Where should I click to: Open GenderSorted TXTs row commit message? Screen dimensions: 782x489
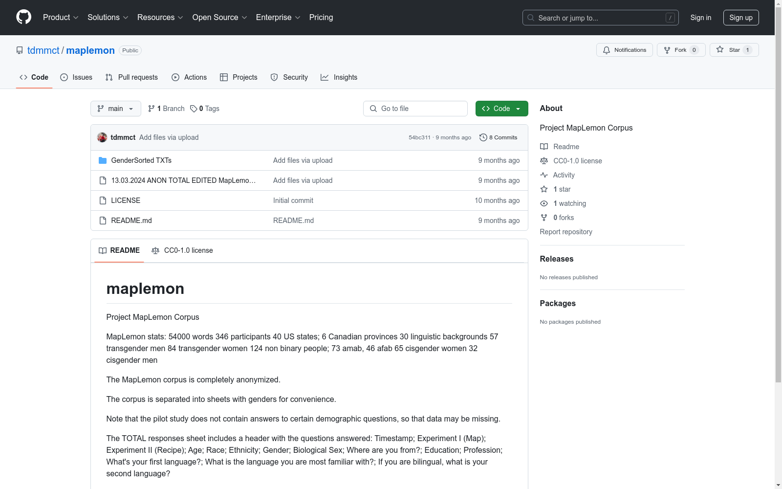303,160
